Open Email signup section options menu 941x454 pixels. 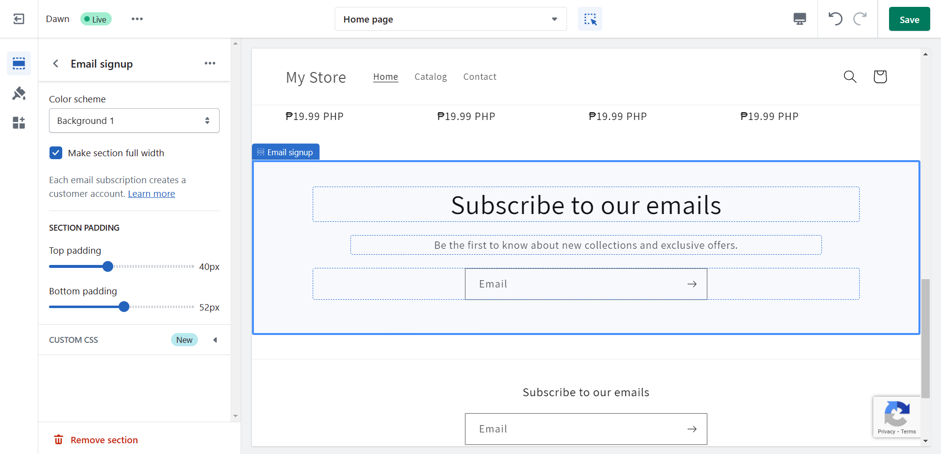[x=210, y=63]
